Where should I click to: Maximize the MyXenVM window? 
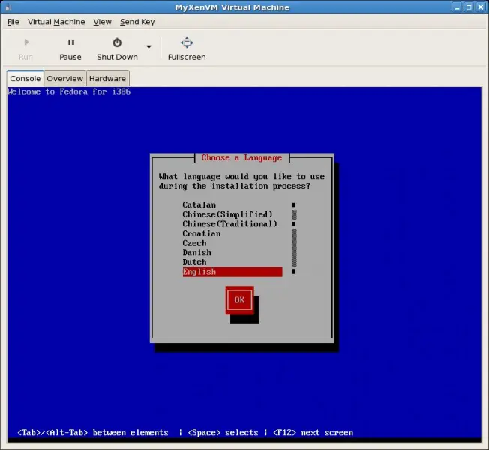point(467,7)
